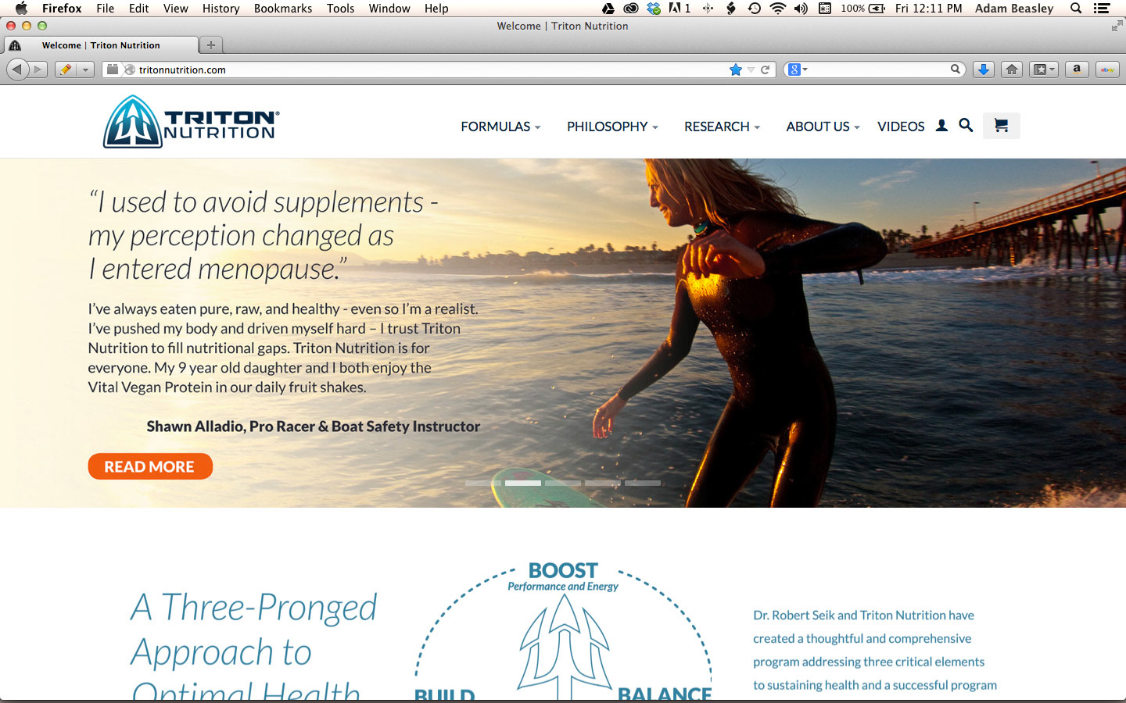Open the VIDEOS page link
The image size is (1126, 703).
tap(901, 127)
